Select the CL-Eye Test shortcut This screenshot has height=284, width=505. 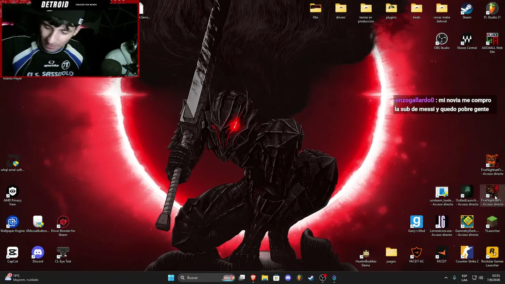[x=63, y=255]
